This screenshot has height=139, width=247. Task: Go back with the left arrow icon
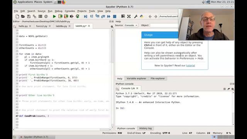[150, 16]
